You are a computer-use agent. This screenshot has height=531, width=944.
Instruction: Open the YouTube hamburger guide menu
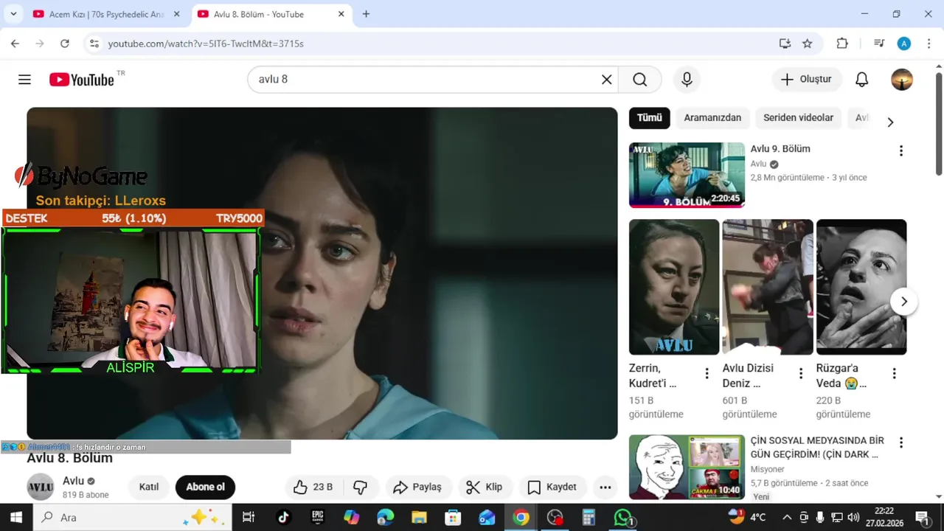pos(24,80)
